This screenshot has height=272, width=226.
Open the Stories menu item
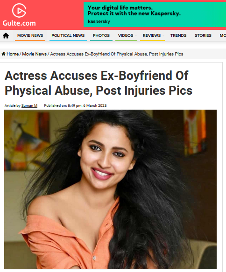203,35
